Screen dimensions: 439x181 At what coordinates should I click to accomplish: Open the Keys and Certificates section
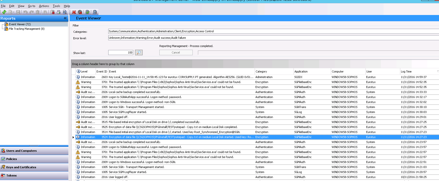21,167
